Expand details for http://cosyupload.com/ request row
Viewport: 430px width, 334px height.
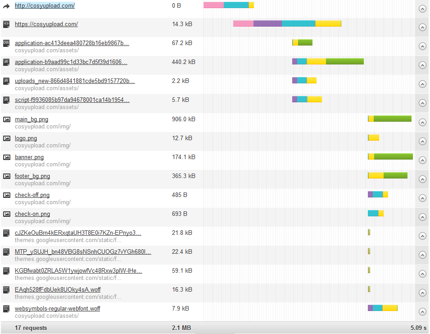tap(422, 9)
